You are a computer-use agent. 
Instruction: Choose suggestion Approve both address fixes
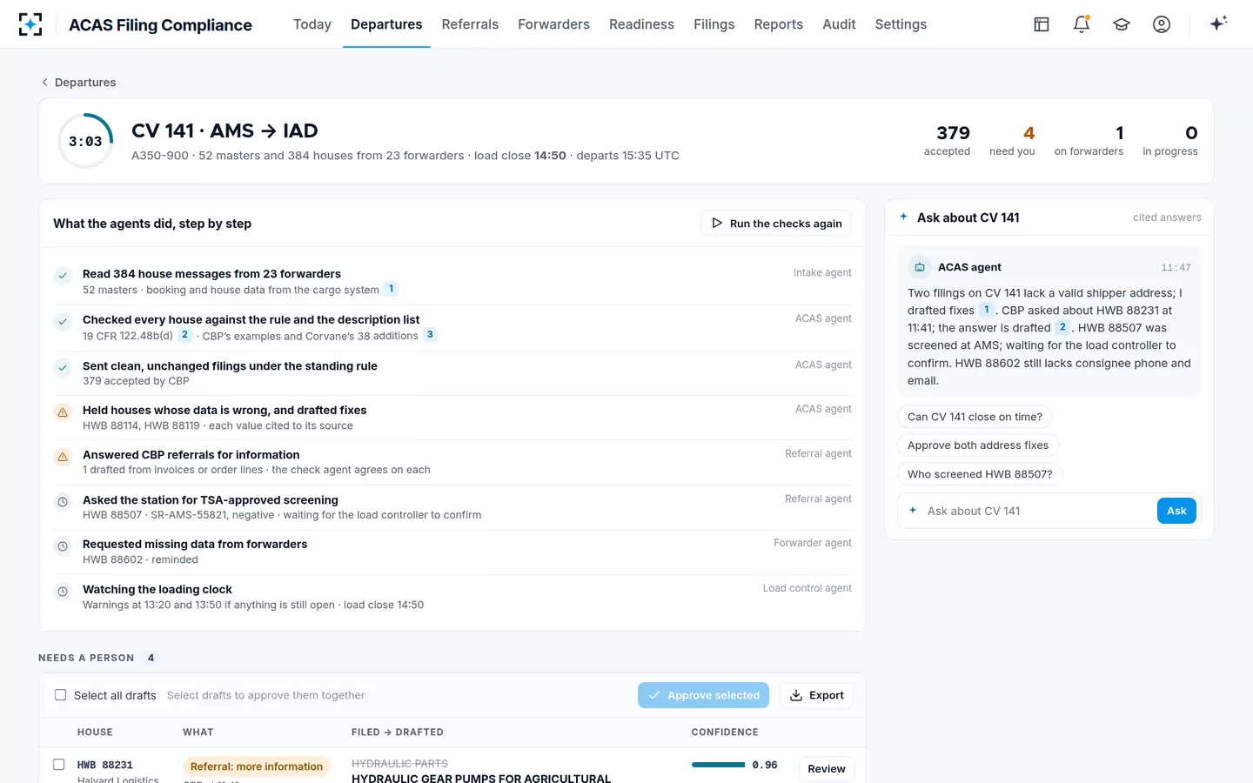(978, 445)
